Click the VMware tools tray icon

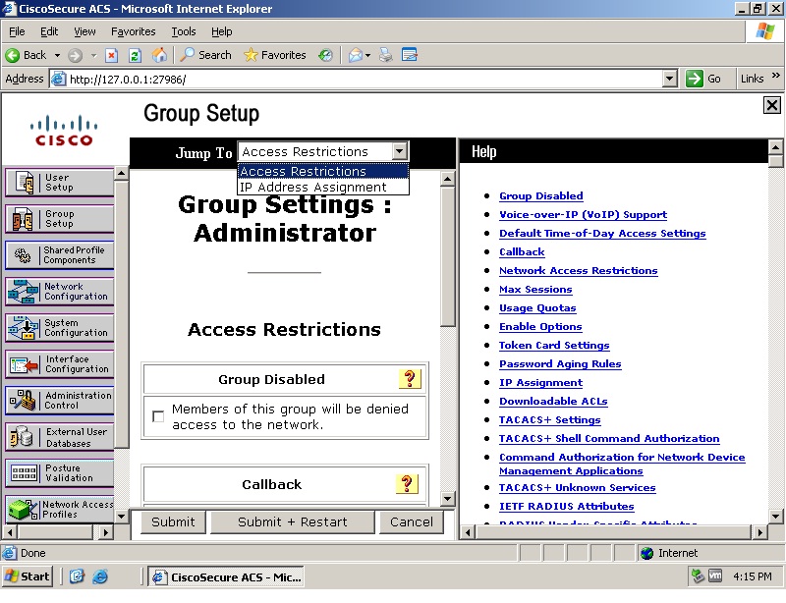[716, 576]
